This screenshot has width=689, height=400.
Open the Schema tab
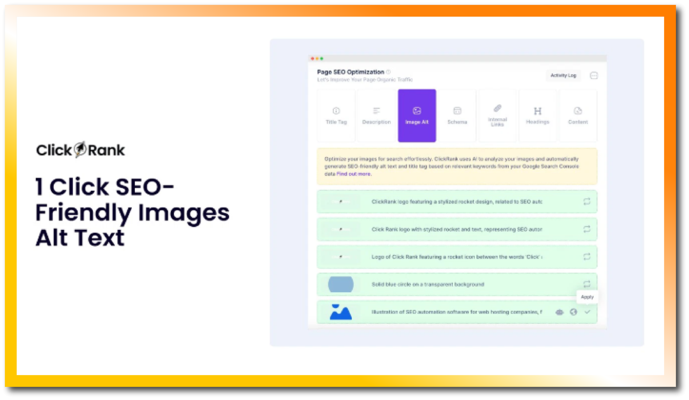457,116
